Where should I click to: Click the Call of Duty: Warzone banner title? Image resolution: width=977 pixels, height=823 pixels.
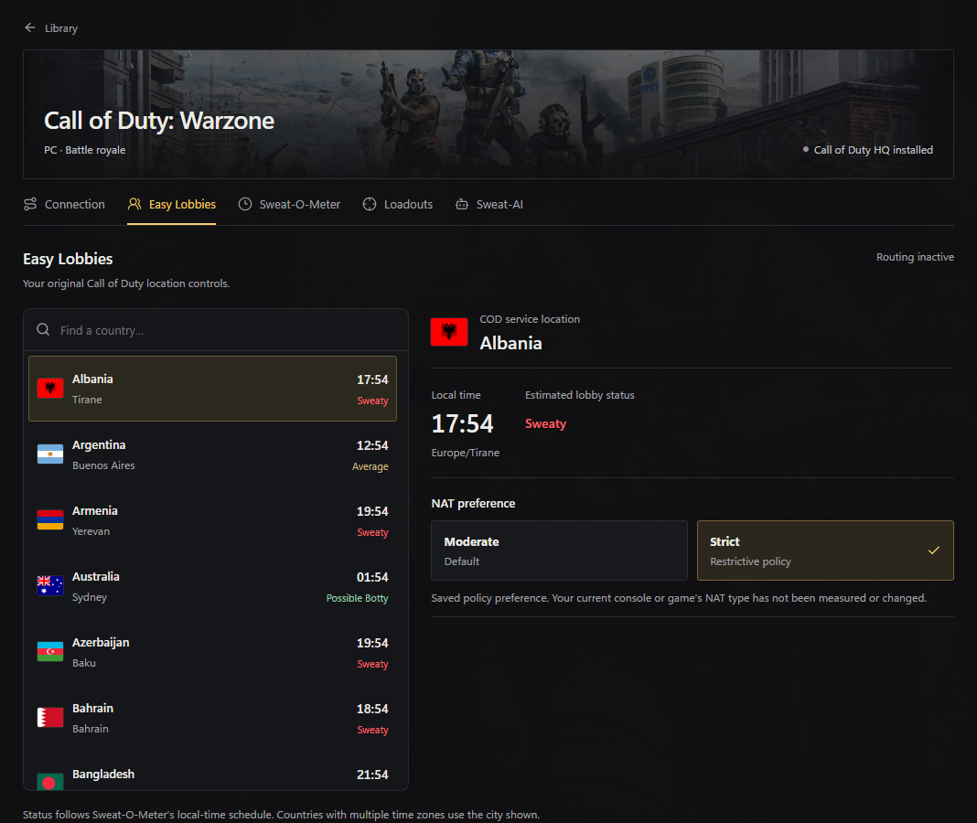(x=159, y=121)
